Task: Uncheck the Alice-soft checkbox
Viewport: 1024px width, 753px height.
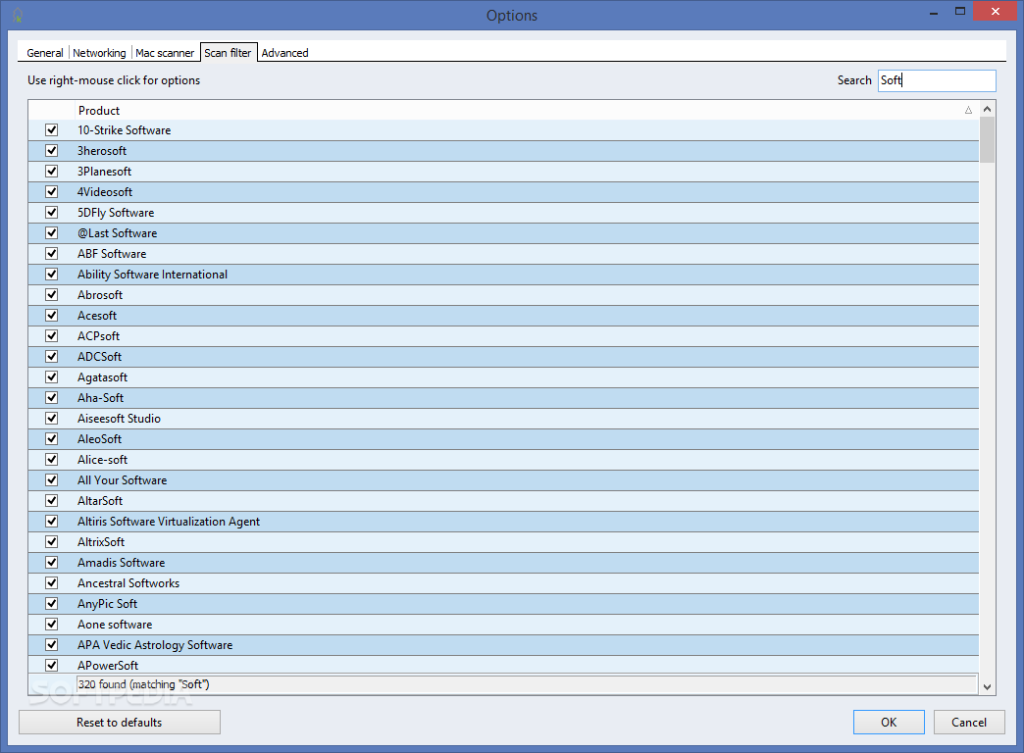Action: (x=52, y=459)
